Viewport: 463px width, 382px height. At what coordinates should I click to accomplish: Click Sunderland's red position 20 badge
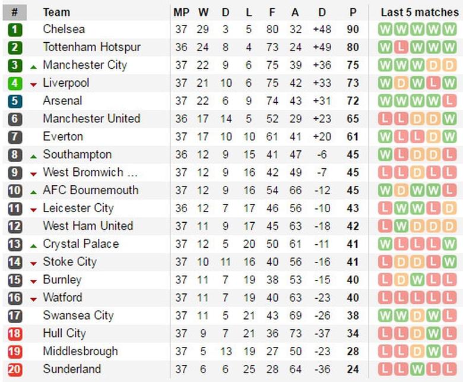pos(15,370)
